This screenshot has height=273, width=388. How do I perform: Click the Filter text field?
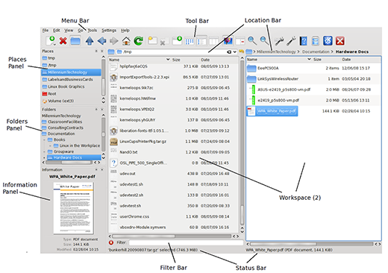click(186, 242)
